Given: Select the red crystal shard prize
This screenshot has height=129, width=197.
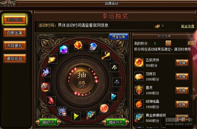Looking at the screenshot, I should (51, 101).
